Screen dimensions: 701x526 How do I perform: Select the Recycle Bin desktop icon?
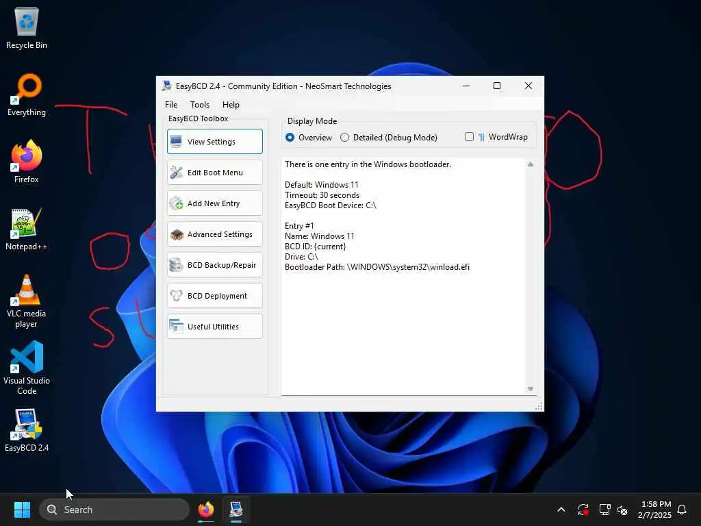27,27
